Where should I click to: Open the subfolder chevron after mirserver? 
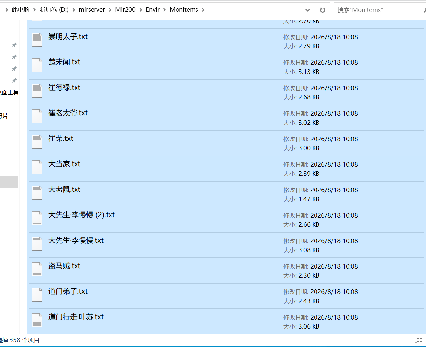(110, 10)
